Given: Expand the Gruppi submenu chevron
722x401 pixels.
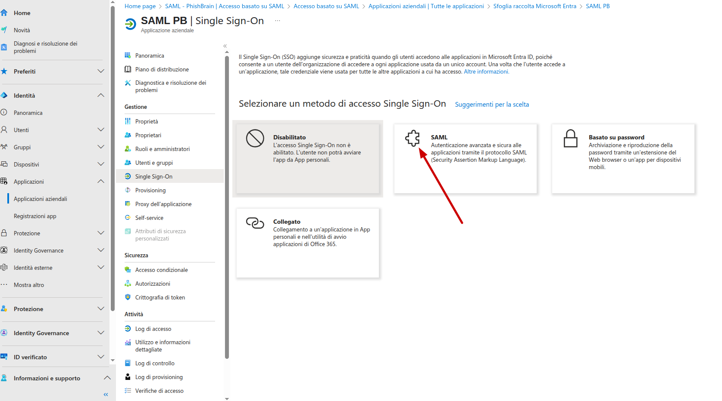Looking at the screenshot, I should point(101,147).
